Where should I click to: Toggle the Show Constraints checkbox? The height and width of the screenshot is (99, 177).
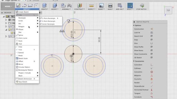152,54
